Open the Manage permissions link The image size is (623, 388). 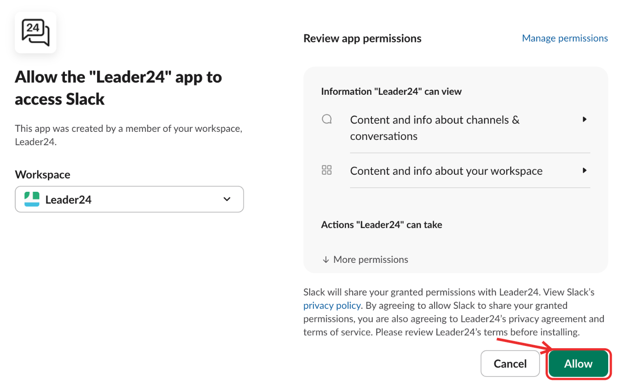565,38
